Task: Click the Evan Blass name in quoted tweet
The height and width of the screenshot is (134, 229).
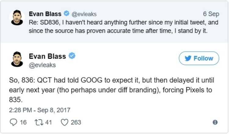Action: (45, 14)
